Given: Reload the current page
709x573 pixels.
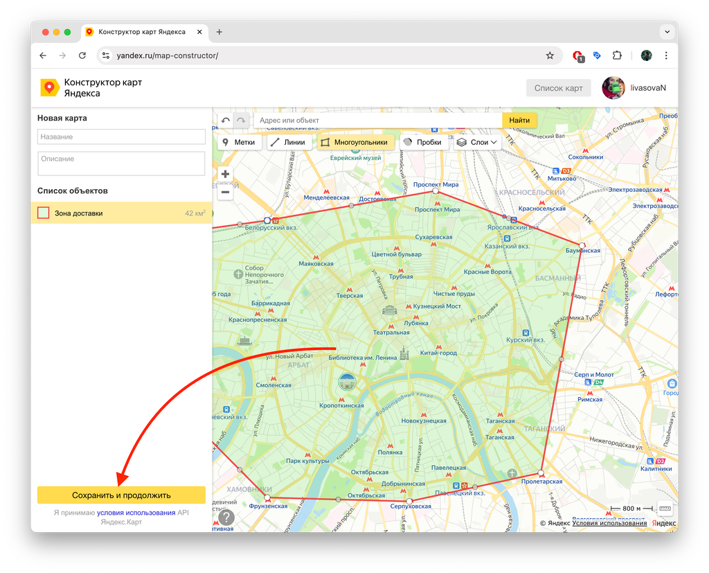Looking at the screenshot, I should coord(82,55).
